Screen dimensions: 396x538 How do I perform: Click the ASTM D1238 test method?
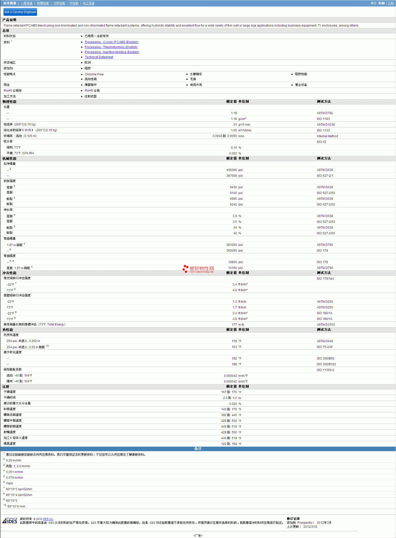tap(326, 125)
